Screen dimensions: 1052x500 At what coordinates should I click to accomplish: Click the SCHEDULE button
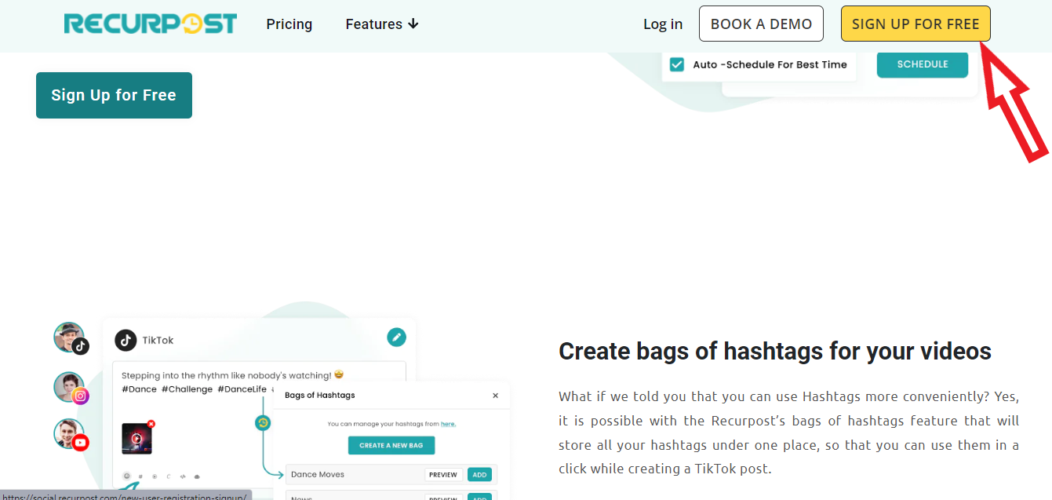click(923, 64)
